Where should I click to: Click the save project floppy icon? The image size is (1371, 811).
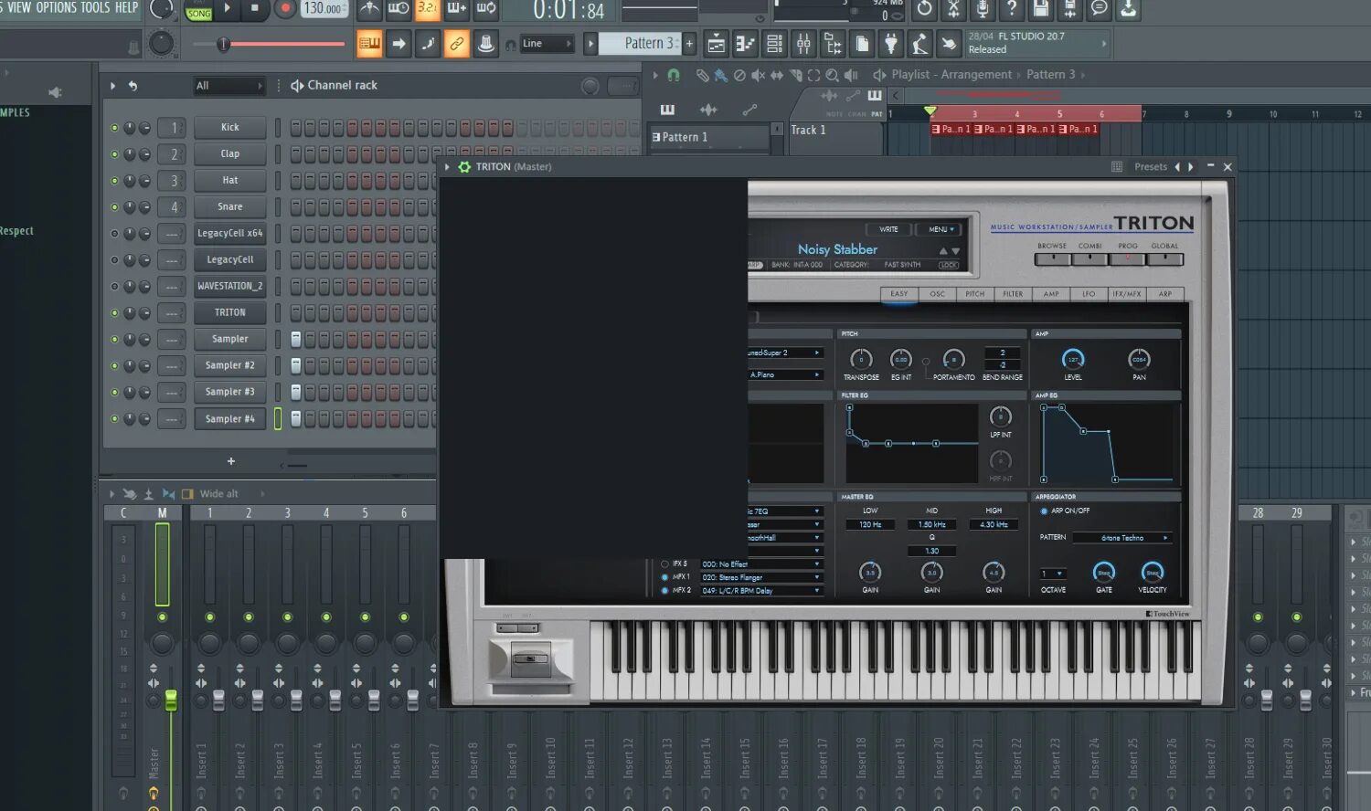[x=1041, y=9]
